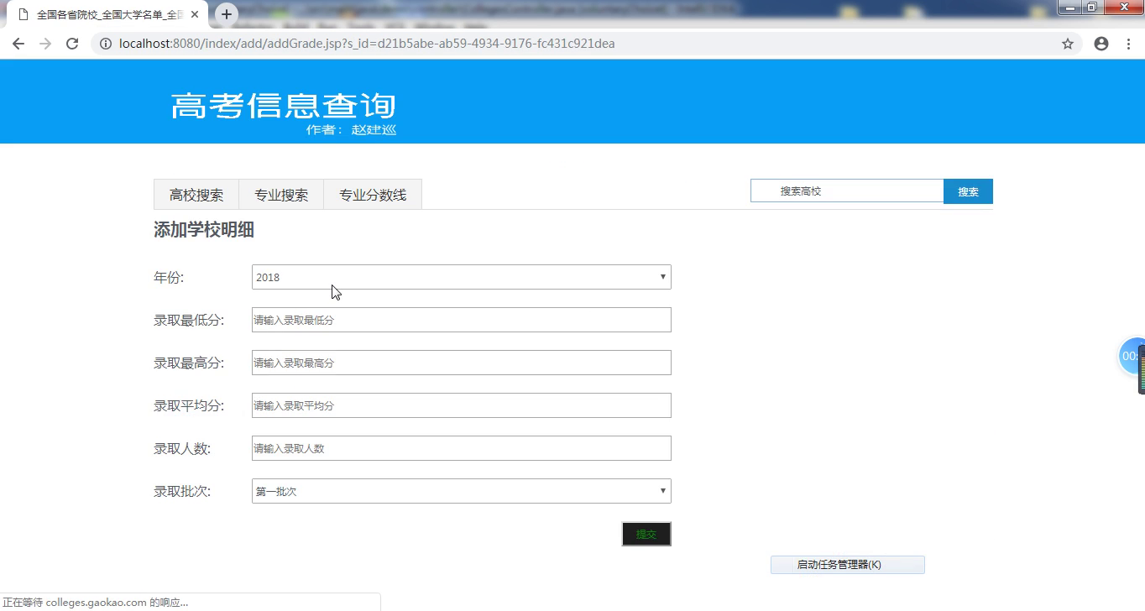Submit the form with 提交 button
1145x611 pixels.
click(x=646, y=534)
